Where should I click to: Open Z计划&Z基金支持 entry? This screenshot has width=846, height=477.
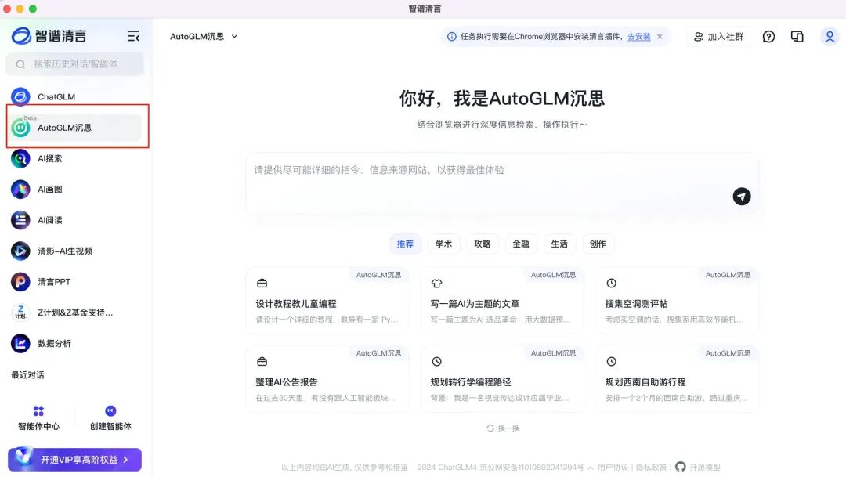[75, 313]
